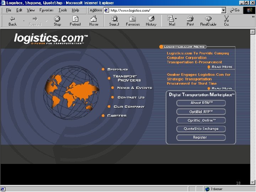This screenshot has height=192, width=256.
Task: Maximize the browser window
Action: pyautogui.click(x=246, y=3)
